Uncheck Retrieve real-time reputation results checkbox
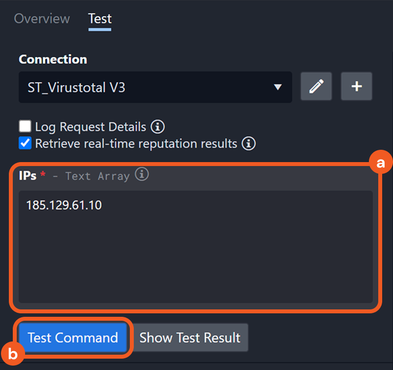This screenshot has height=370, width=393. [x=25, y=143]
